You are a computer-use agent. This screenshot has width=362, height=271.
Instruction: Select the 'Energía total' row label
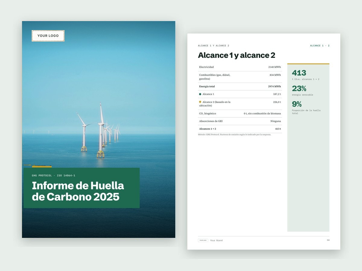(207, 86)
